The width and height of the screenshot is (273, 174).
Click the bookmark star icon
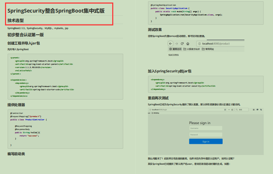[232, 110]
